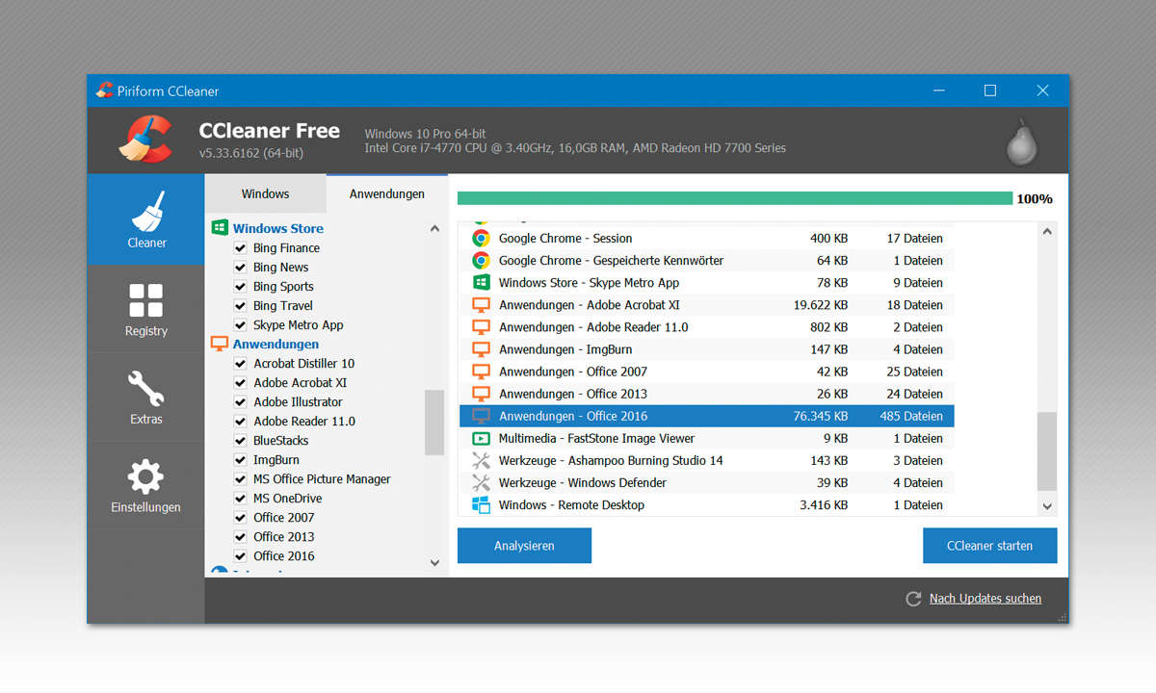Uncheck the Bing News checkbox

[241, 267]
